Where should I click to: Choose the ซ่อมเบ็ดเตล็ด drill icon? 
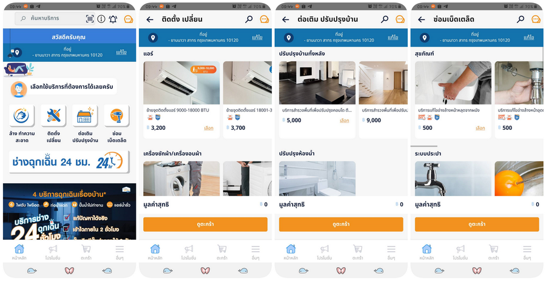[116, 115]
